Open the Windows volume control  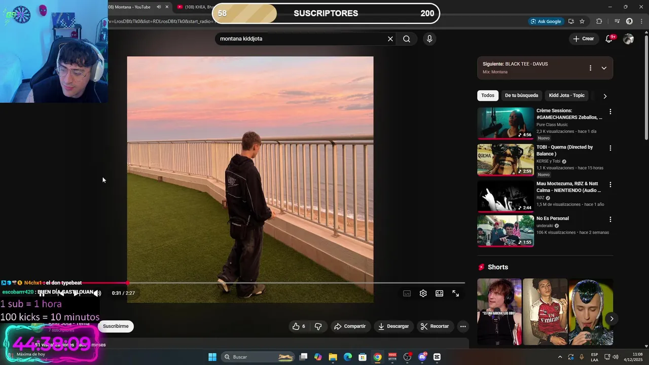point(616,357)
